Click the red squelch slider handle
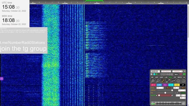Screen dimensions: 189x106 (x=159, y=95)
